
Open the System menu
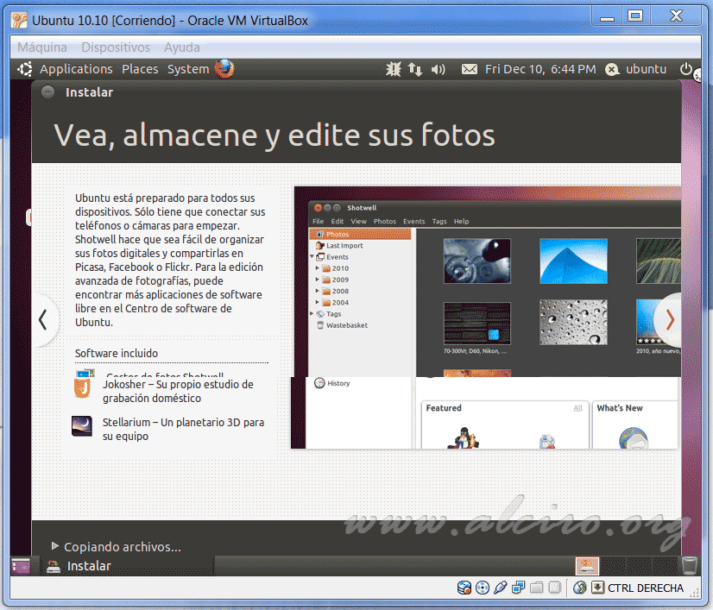coord(188,69)
